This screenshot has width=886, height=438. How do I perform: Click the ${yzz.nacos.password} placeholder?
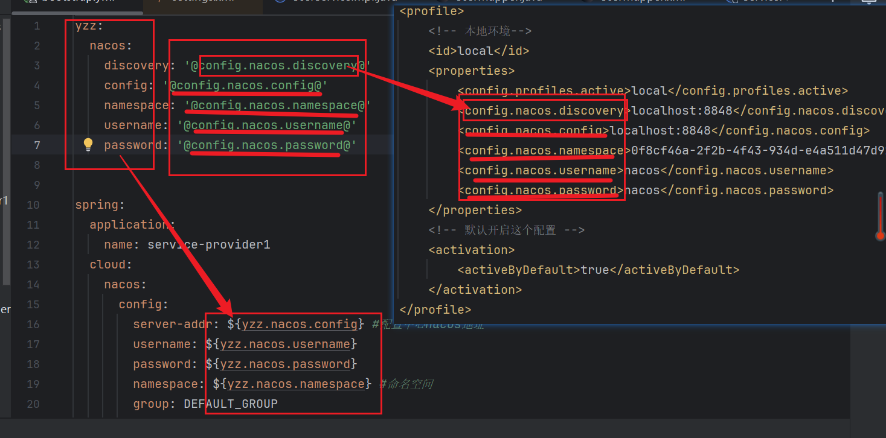coord(281,364)
